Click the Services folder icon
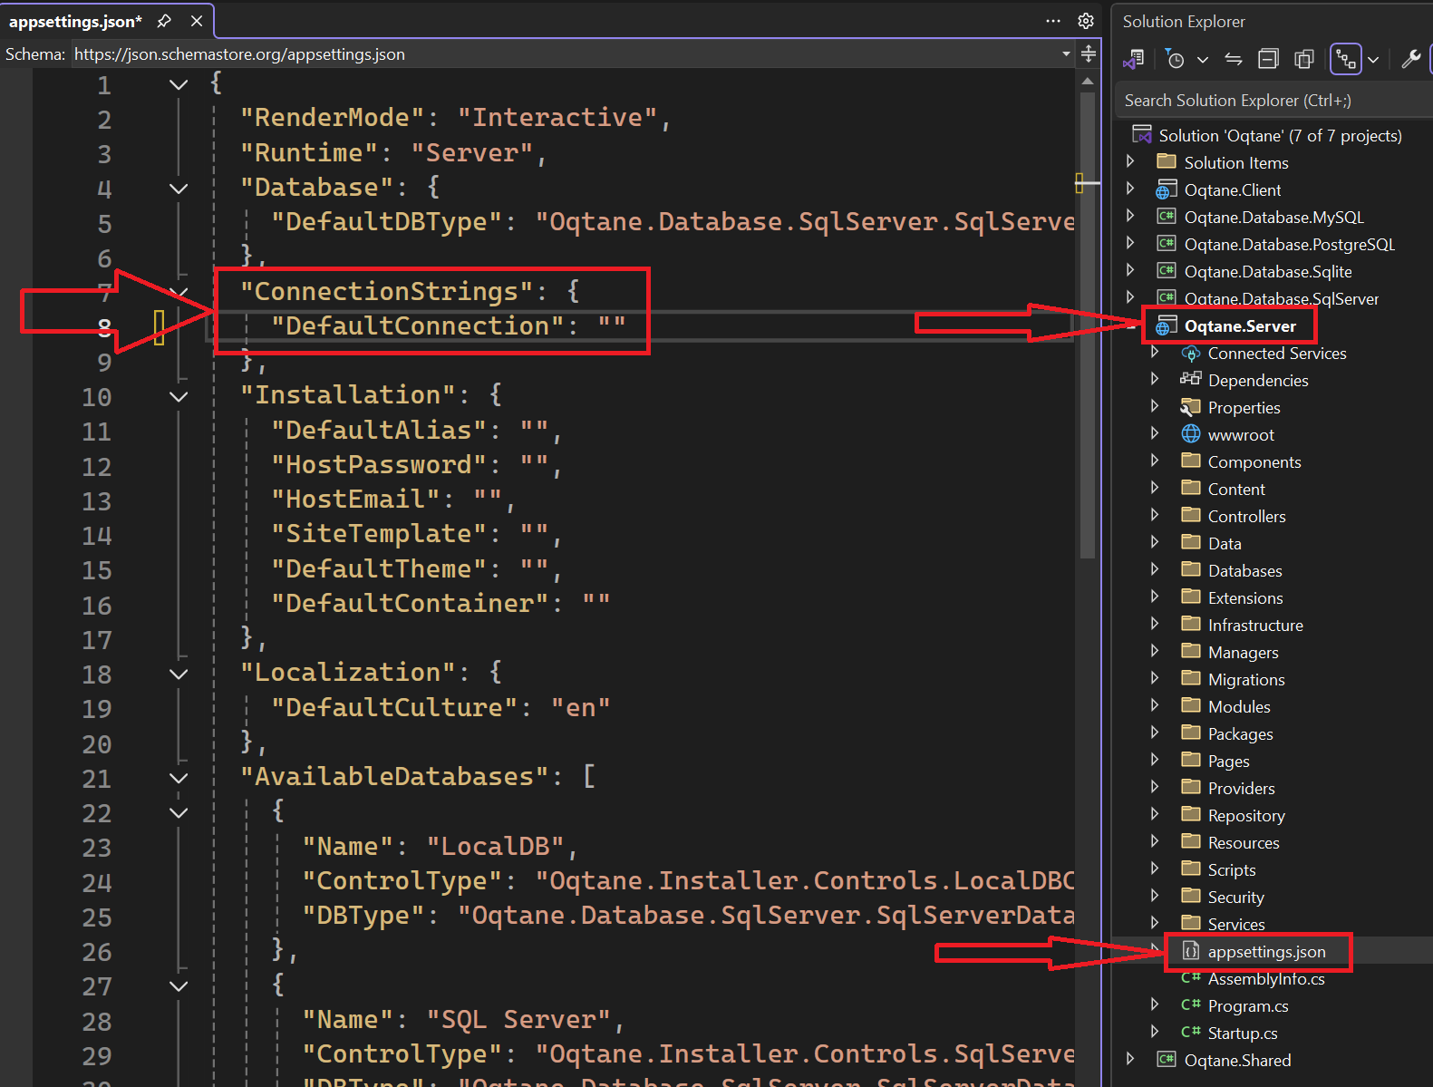This screenshot has height=1087, width=1433. [x=1191, y=923]
